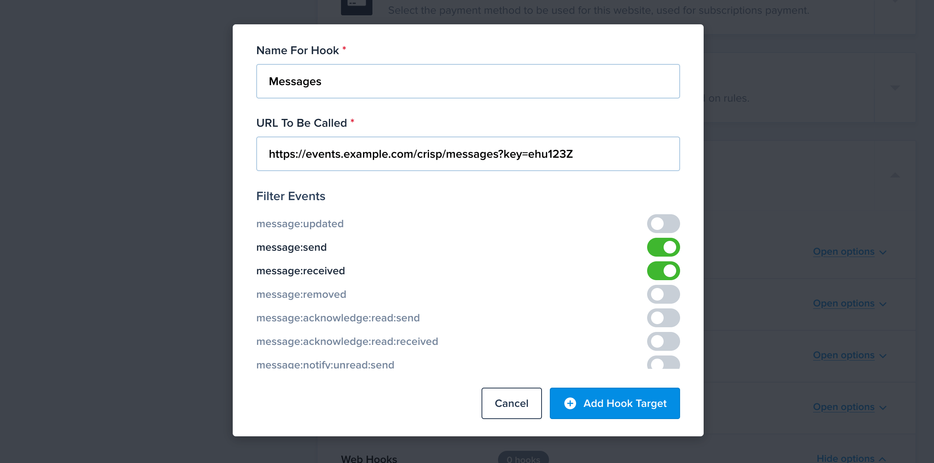
Task: Disable message:send event toggle
Action: click(x=663, y=247)
